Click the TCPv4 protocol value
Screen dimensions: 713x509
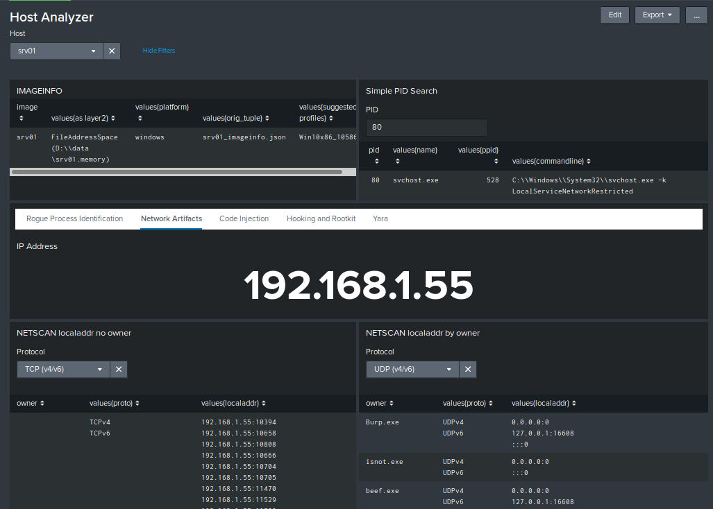[x=99, y=422]
